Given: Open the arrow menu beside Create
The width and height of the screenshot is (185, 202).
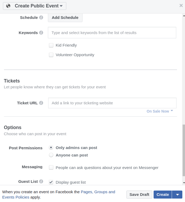Looking at the screenshot, I should [x=177, y=195].
